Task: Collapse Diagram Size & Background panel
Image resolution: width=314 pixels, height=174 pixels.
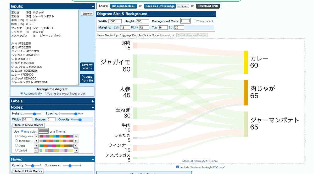Action: tap(214, 14)
